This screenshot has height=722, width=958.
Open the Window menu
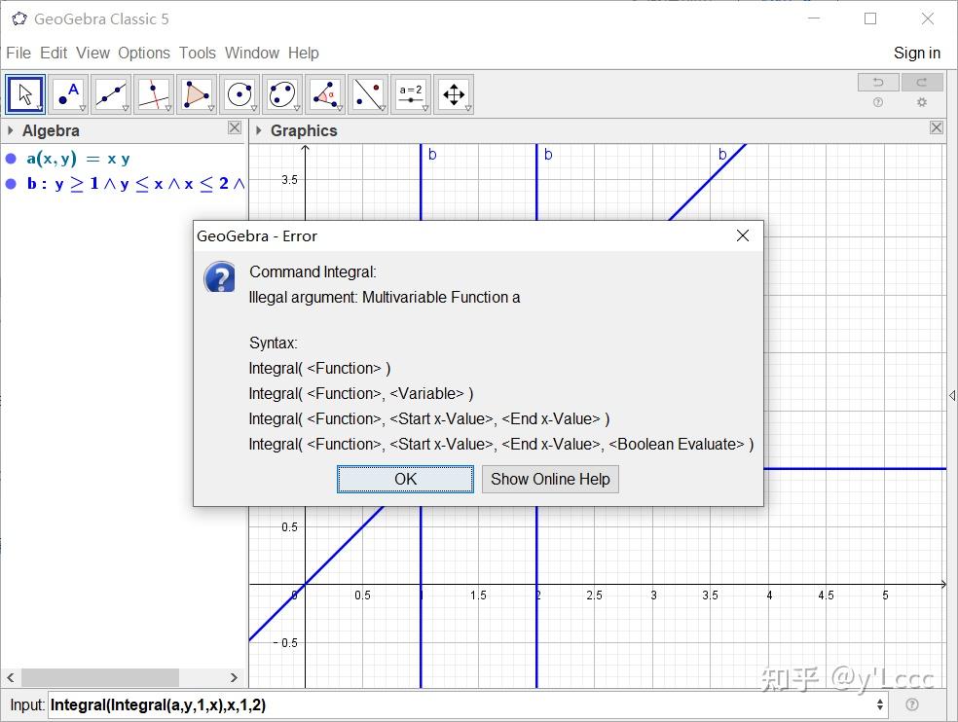click(x=252, y=54)
